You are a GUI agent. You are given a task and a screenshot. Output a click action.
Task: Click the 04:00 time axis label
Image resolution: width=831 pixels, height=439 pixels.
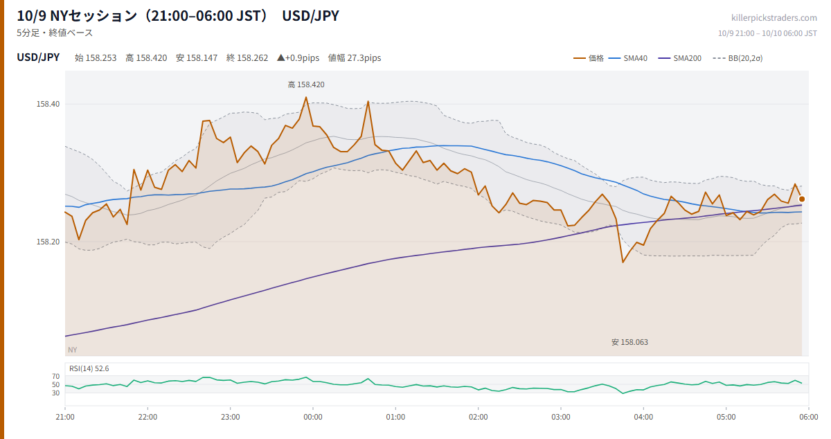(x=643, y=417)
